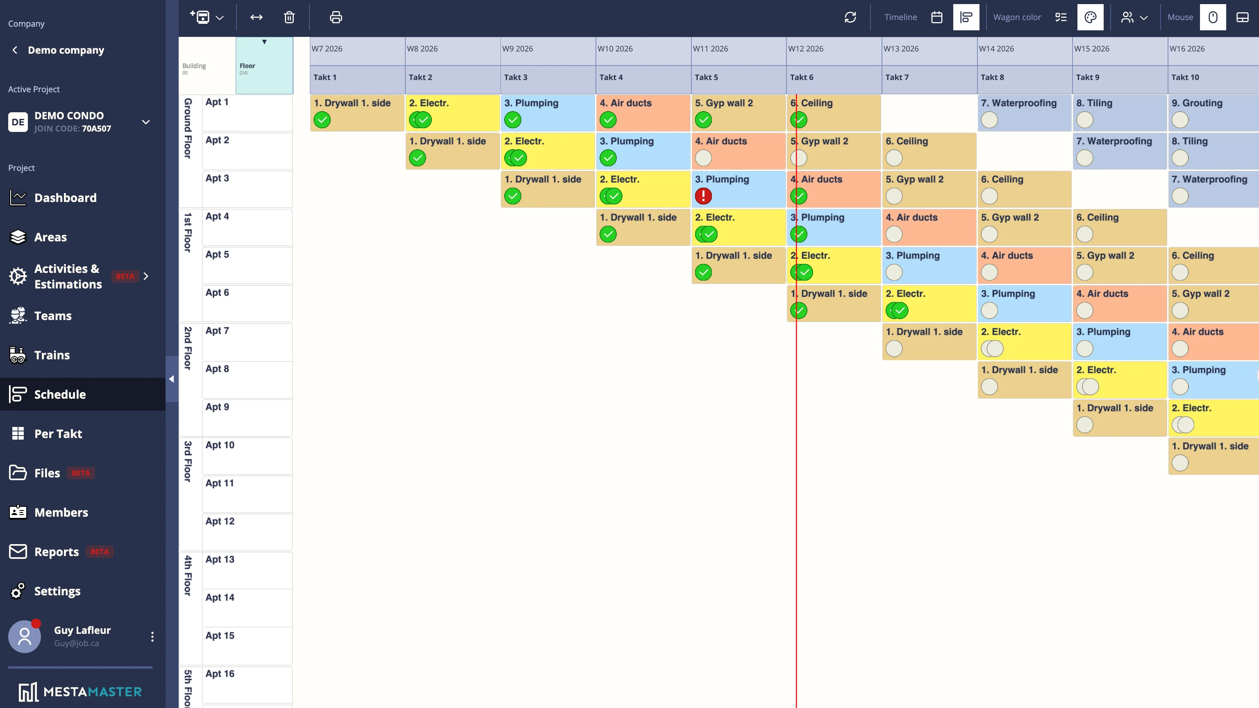Image resolution: width=1259 pixels, height=708 pixels.
Task: Toggle status circle of Apt 2 Air ducts
Action: (x=703, y=158)
